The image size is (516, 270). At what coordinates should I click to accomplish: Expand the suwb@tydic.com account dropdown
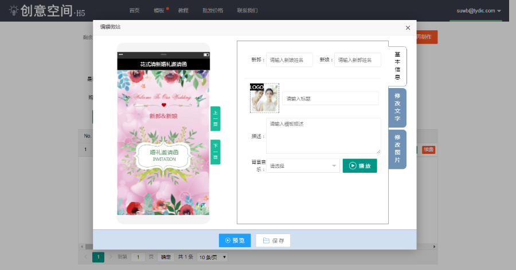coord(479,10)
